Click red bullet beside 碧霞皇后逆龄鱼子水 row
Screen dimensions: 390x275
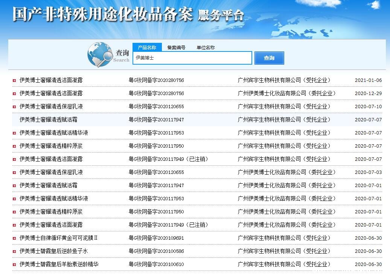(x=14, y=251)
